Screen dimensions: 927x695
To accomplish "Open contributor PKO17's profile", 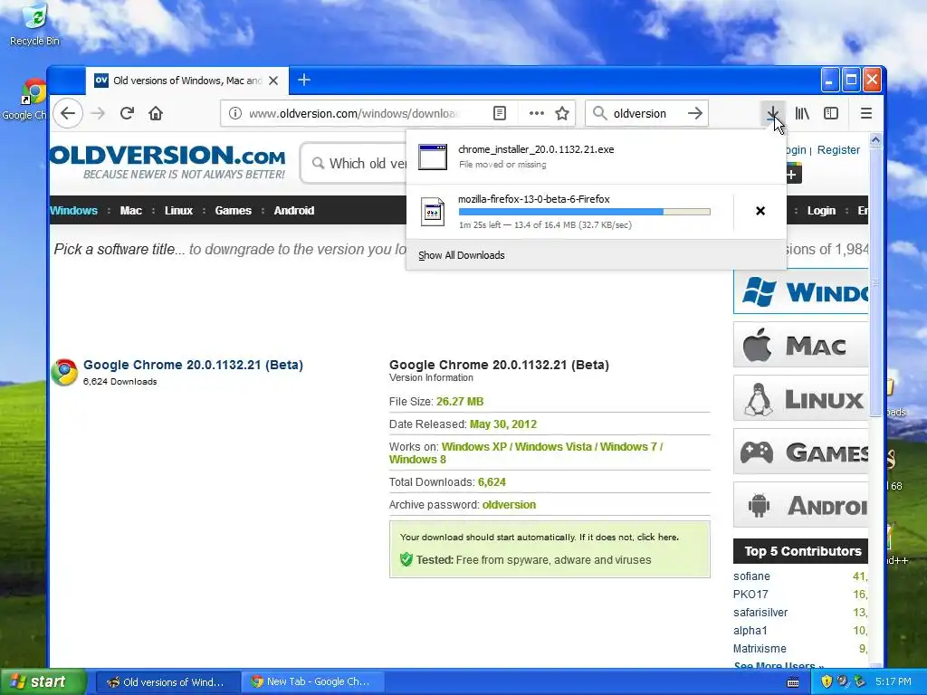I will coord(750,595).
